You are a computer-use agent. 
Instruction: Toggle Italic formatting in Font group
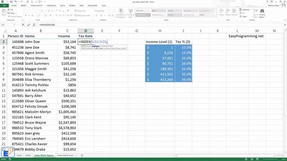[29, 16]
